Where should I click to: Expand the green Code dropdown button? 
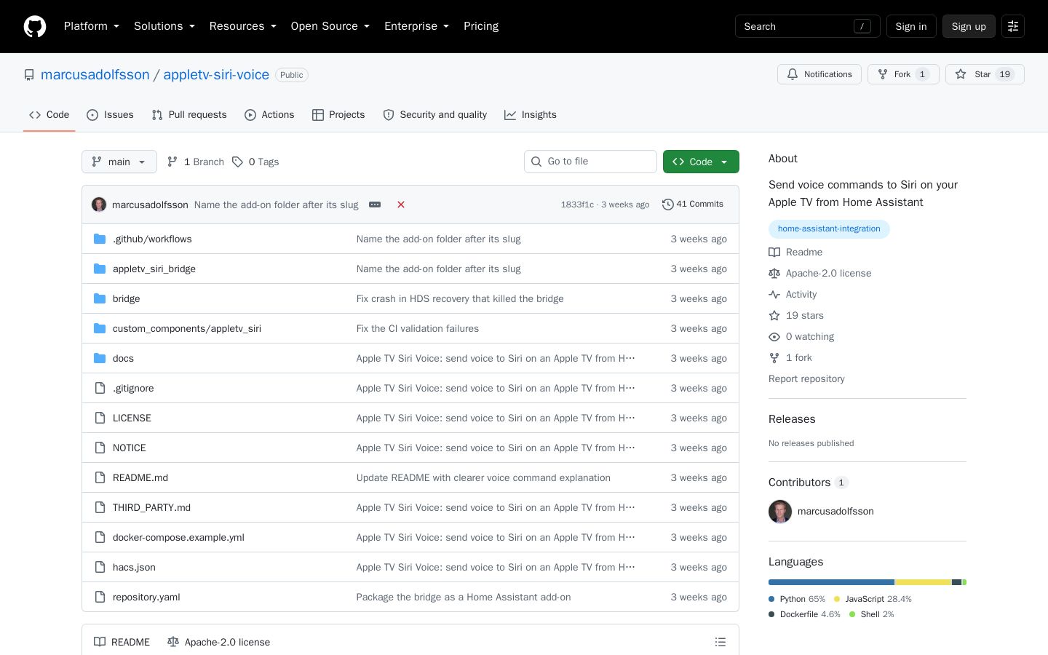click(x=701, y=162)
